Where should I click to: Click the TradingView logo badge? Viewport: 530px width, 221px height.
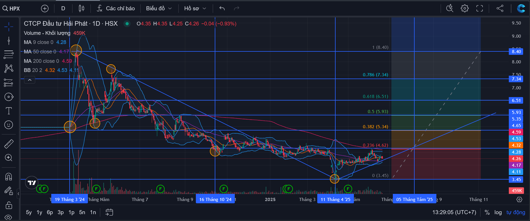32,183
